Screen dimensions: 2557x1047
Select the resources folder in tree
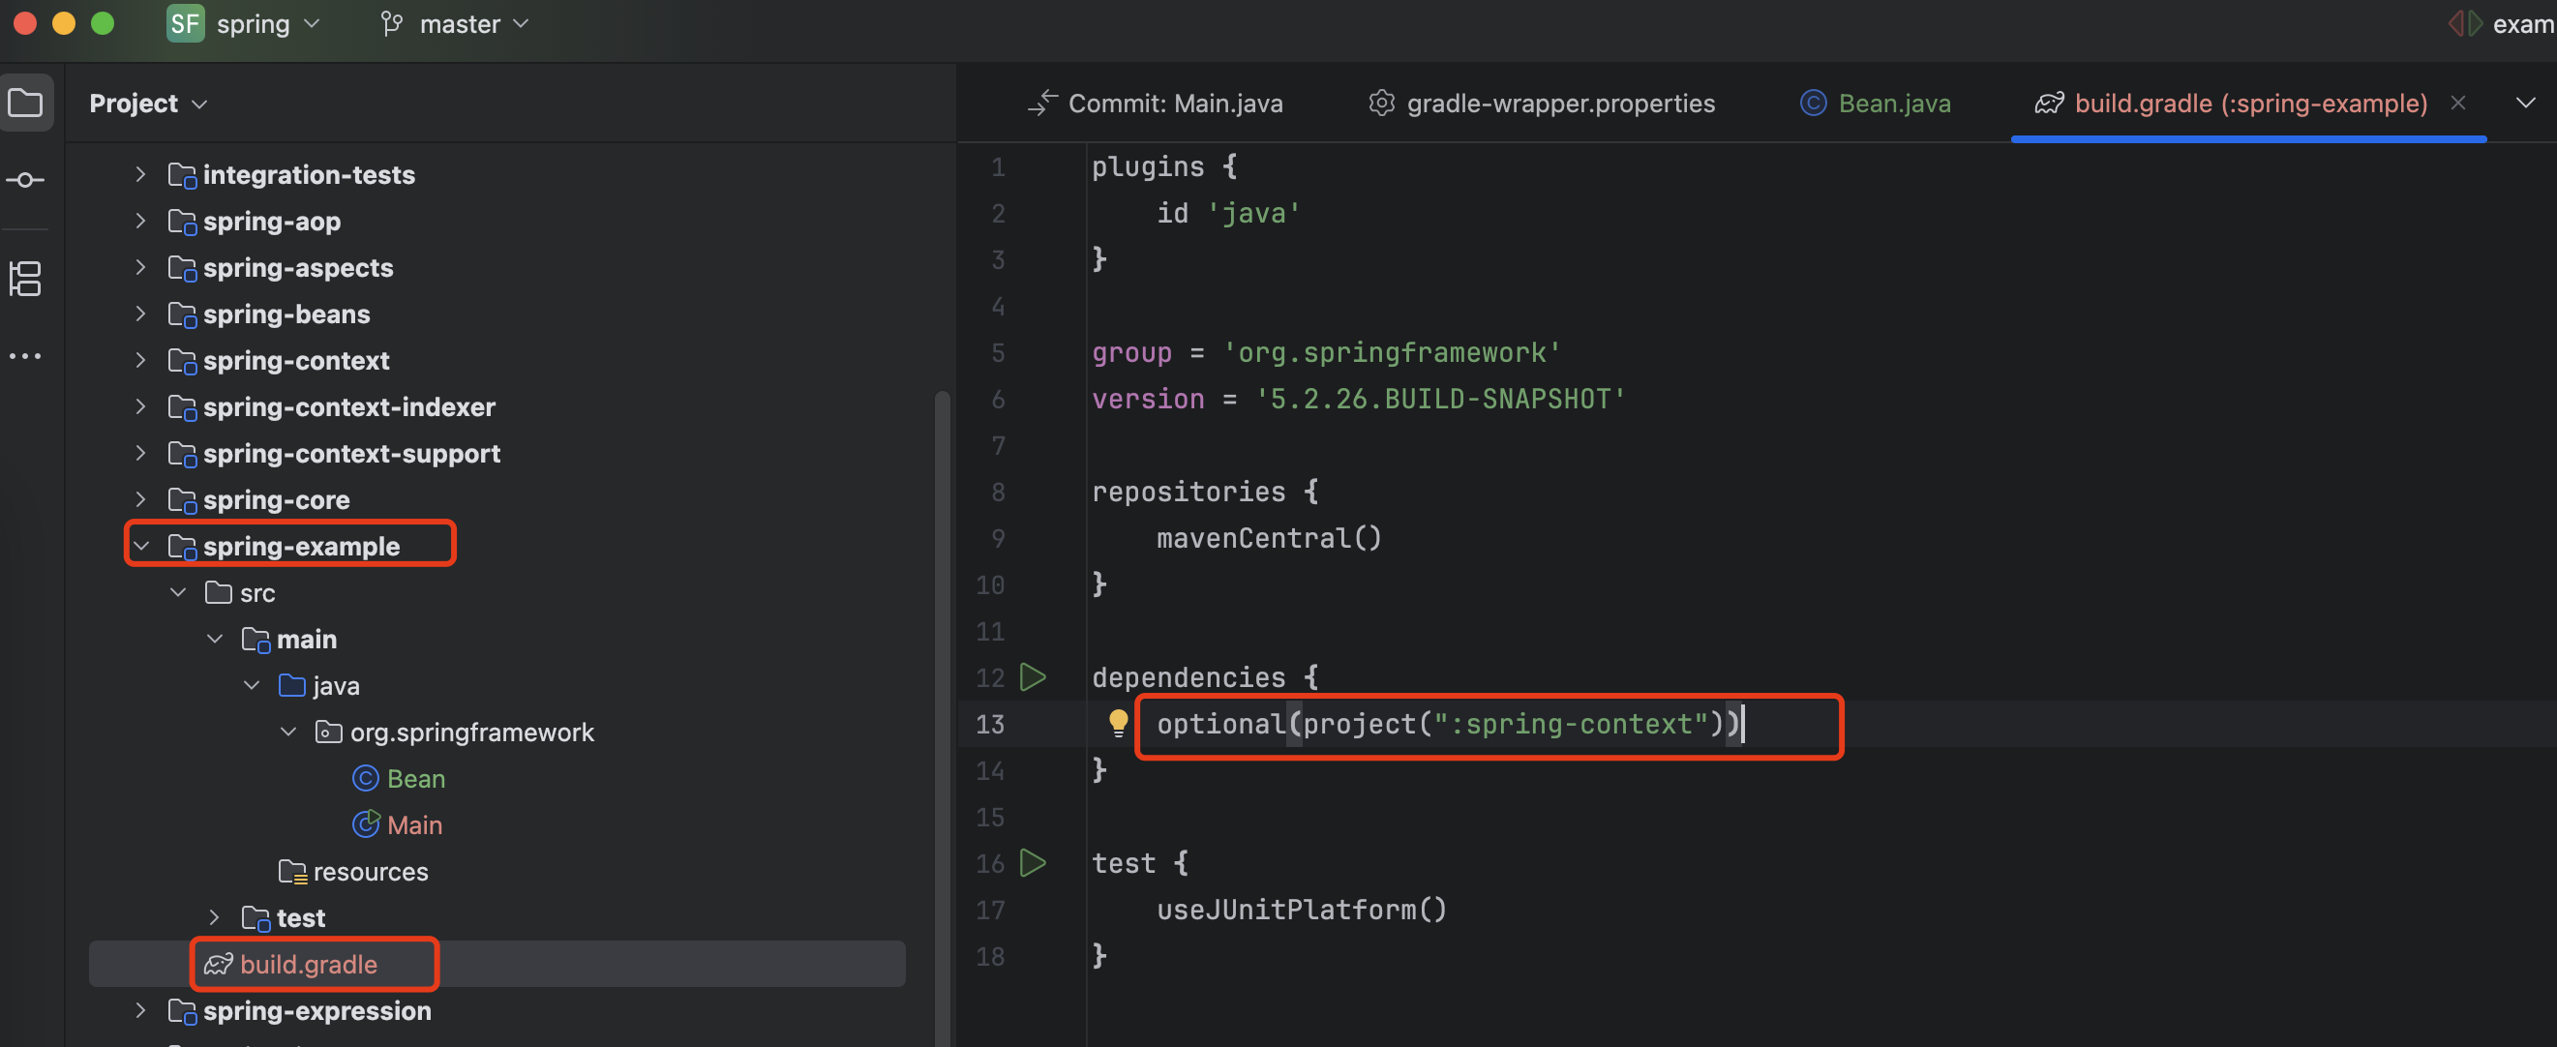point(370,871)
